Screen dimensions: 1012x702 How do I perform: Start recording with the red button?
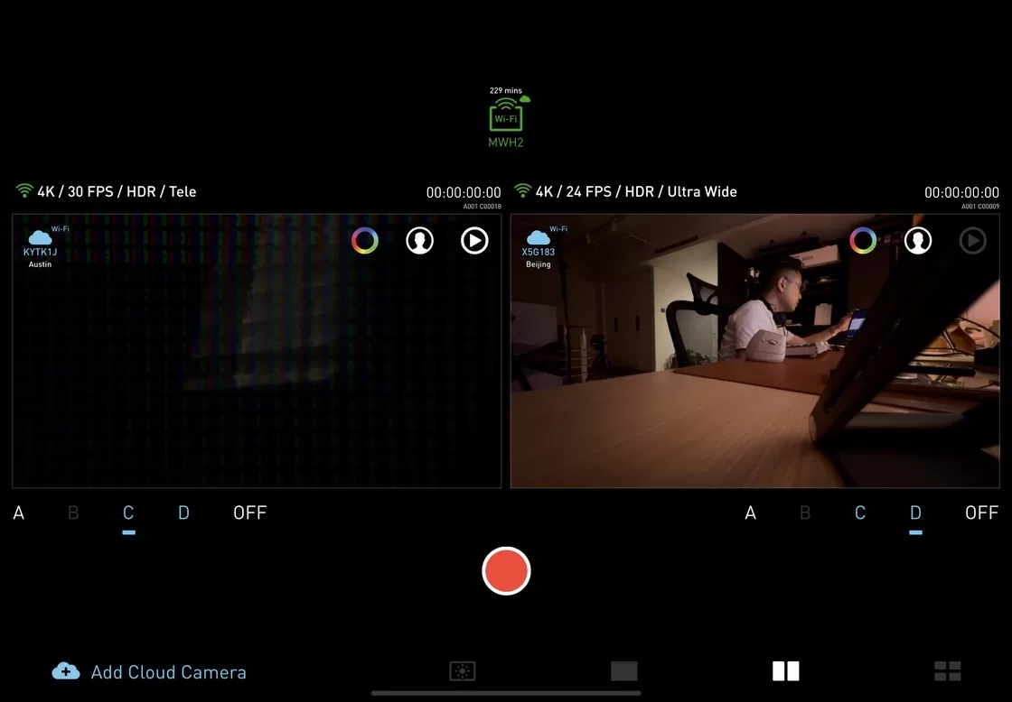[506, 571]
